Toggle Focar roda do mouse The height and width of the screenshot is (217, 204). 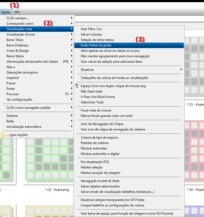click(129, 110)
